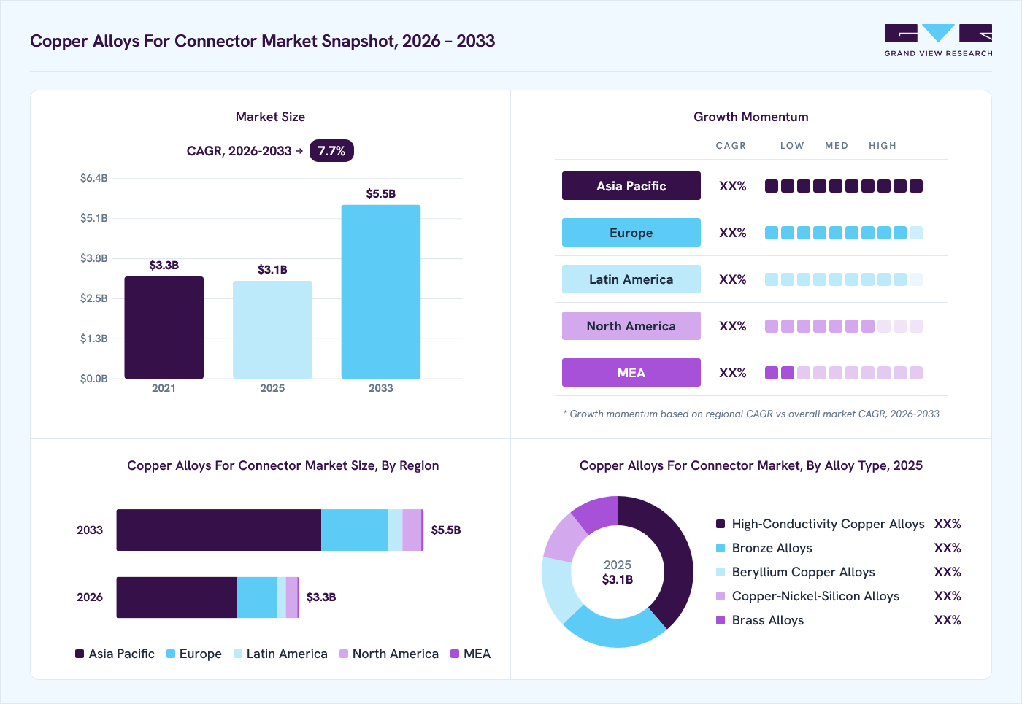Click the 'Growth Momentum' section heading

coord(751,117)
